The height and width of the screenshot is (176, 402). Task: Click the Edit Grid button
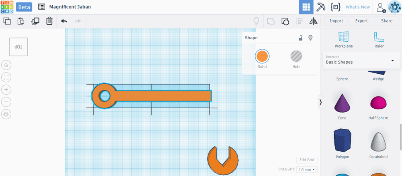tap(307, 160)
